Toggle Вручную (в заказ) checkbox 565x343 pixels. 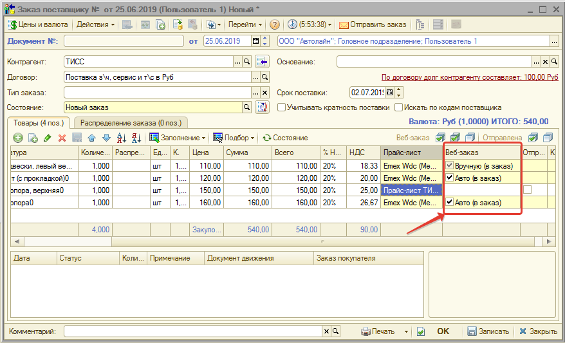click(449, 166)
